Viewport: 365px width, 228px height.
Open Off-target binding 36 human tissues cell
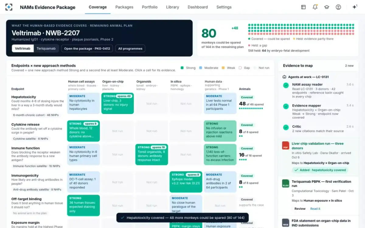click(83, 206)
